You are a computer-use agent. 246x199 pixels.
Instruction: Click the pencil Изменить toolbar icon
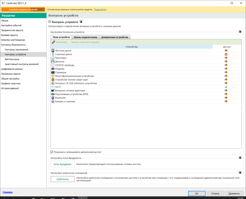coord(54,42)
